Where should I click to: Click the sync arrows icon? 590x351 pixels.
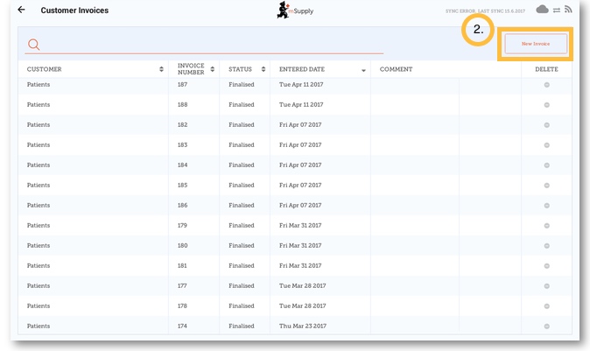pyautogui.click(x=556, y=10)
